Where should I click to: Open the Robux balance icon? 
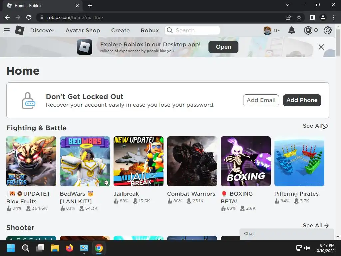(x=308, y=30)
